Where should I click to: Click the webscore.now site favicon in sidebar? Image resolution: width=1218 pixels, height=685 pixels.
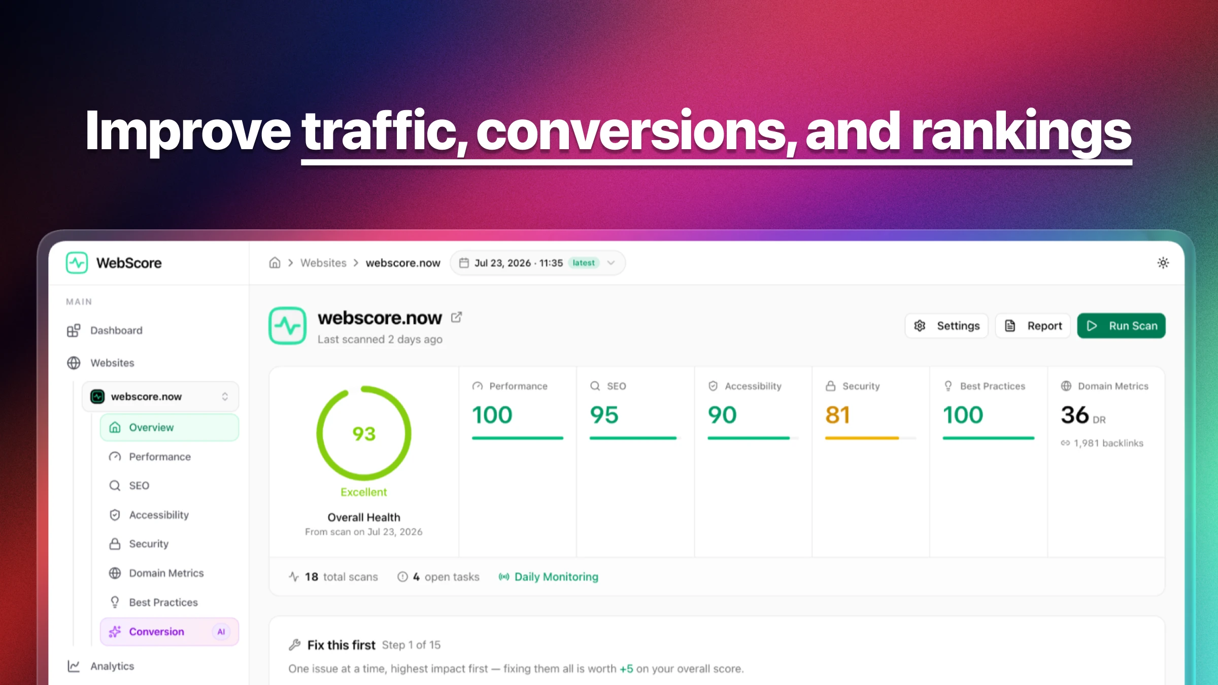[x=97, y=396]
